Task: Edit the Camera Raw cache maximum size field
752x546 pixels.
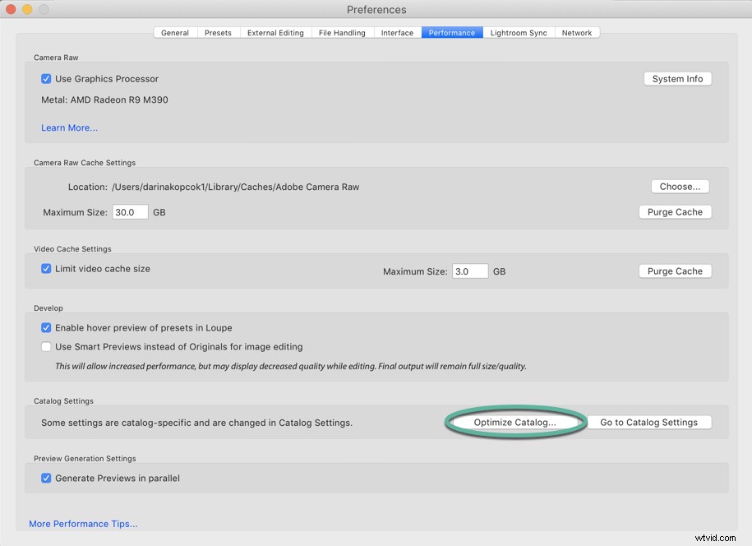Action: tap(130, 211)
